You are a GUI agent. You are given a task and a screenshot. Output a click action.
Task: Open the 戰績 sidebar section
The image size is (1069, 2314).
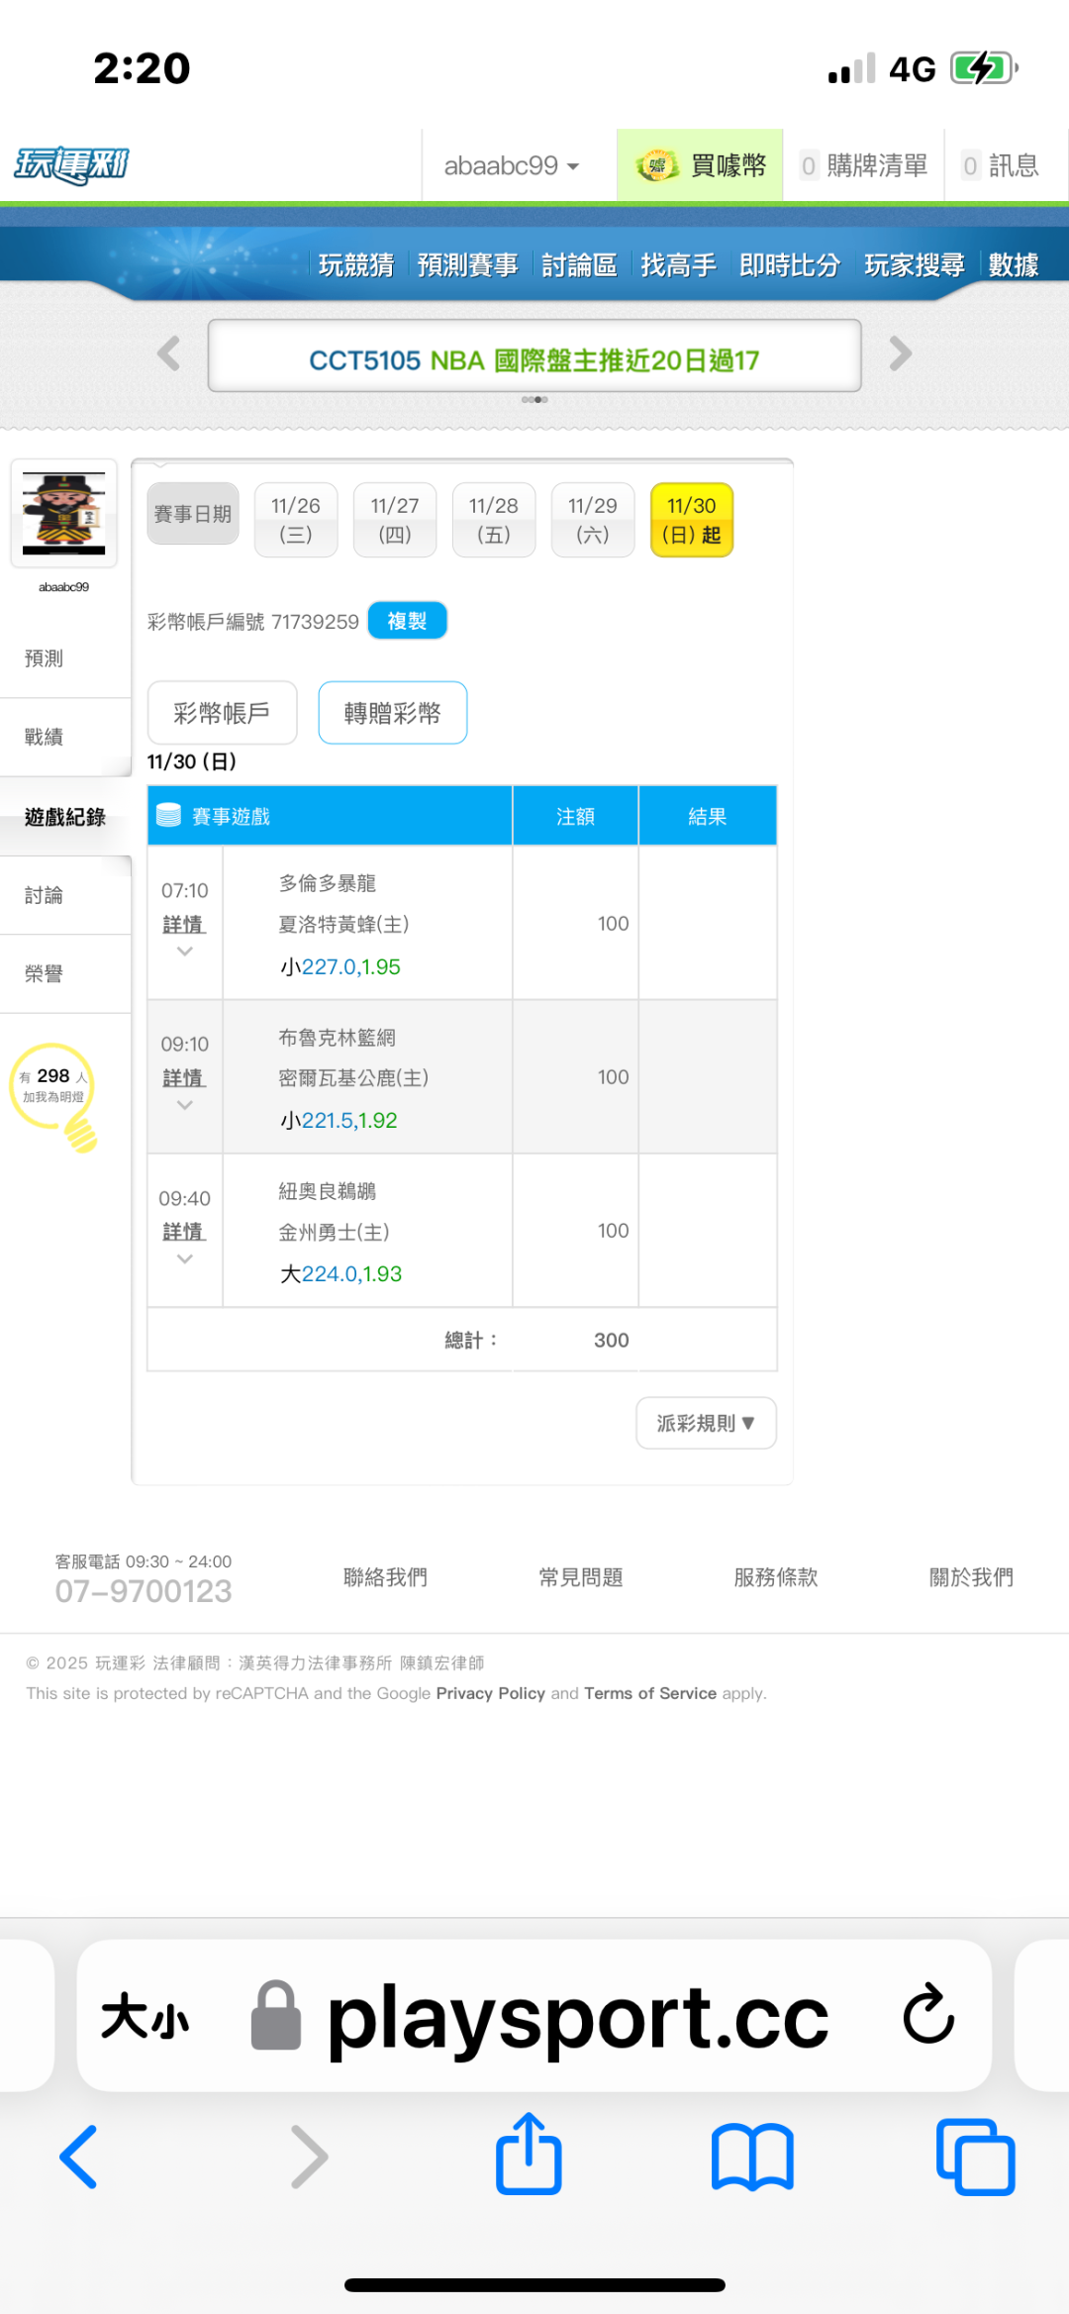click(45, 737)
